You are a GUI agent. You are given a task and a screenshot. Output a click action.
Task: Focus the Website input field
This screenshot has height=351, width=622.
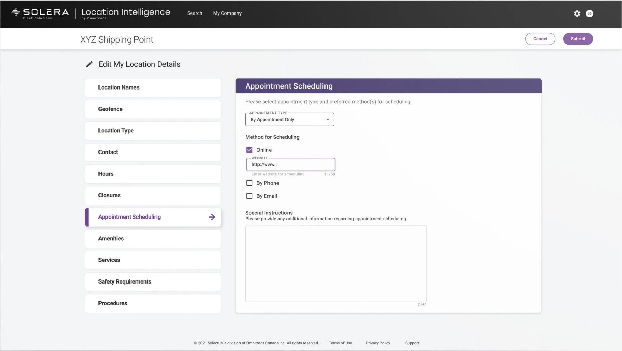tap(291, 165)
